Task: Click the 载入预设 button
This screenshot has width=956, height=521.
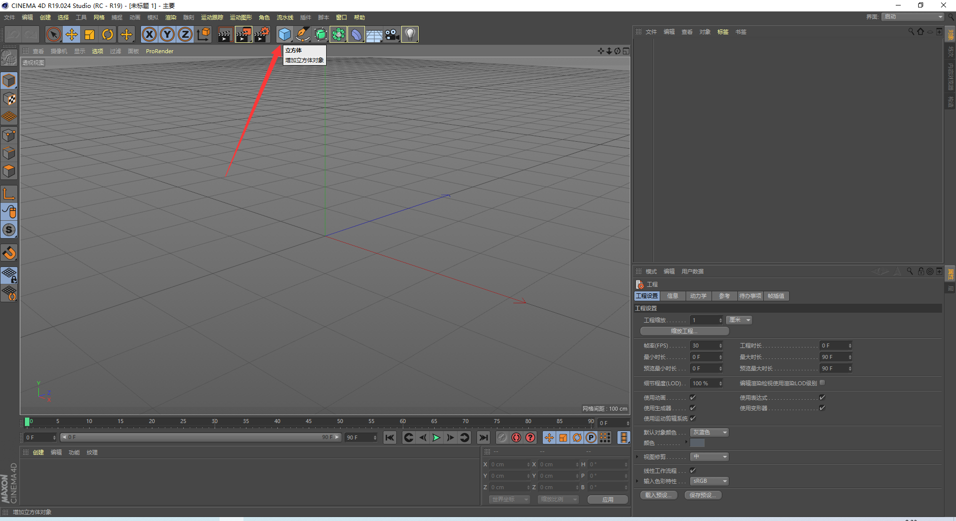Action: pyautogui.click(x=659, y=495)
